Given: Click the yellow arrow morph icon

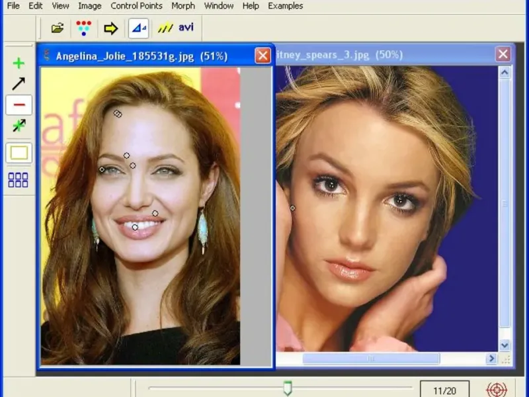Looking at the screenshot, I should [x=110, y=28].
